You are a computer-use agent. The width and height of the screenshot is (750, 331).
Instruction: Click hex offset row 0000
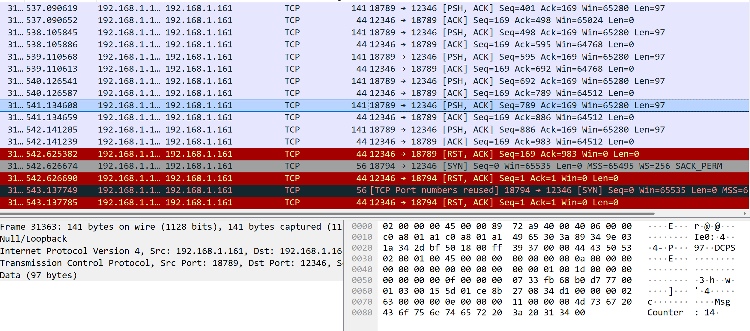pyautogui.click(x=362, y=226)
